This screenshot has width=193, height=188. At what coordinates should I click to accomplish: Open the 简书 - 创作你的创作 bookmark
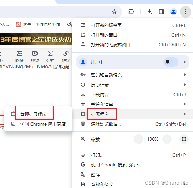(x=38, y=24)
